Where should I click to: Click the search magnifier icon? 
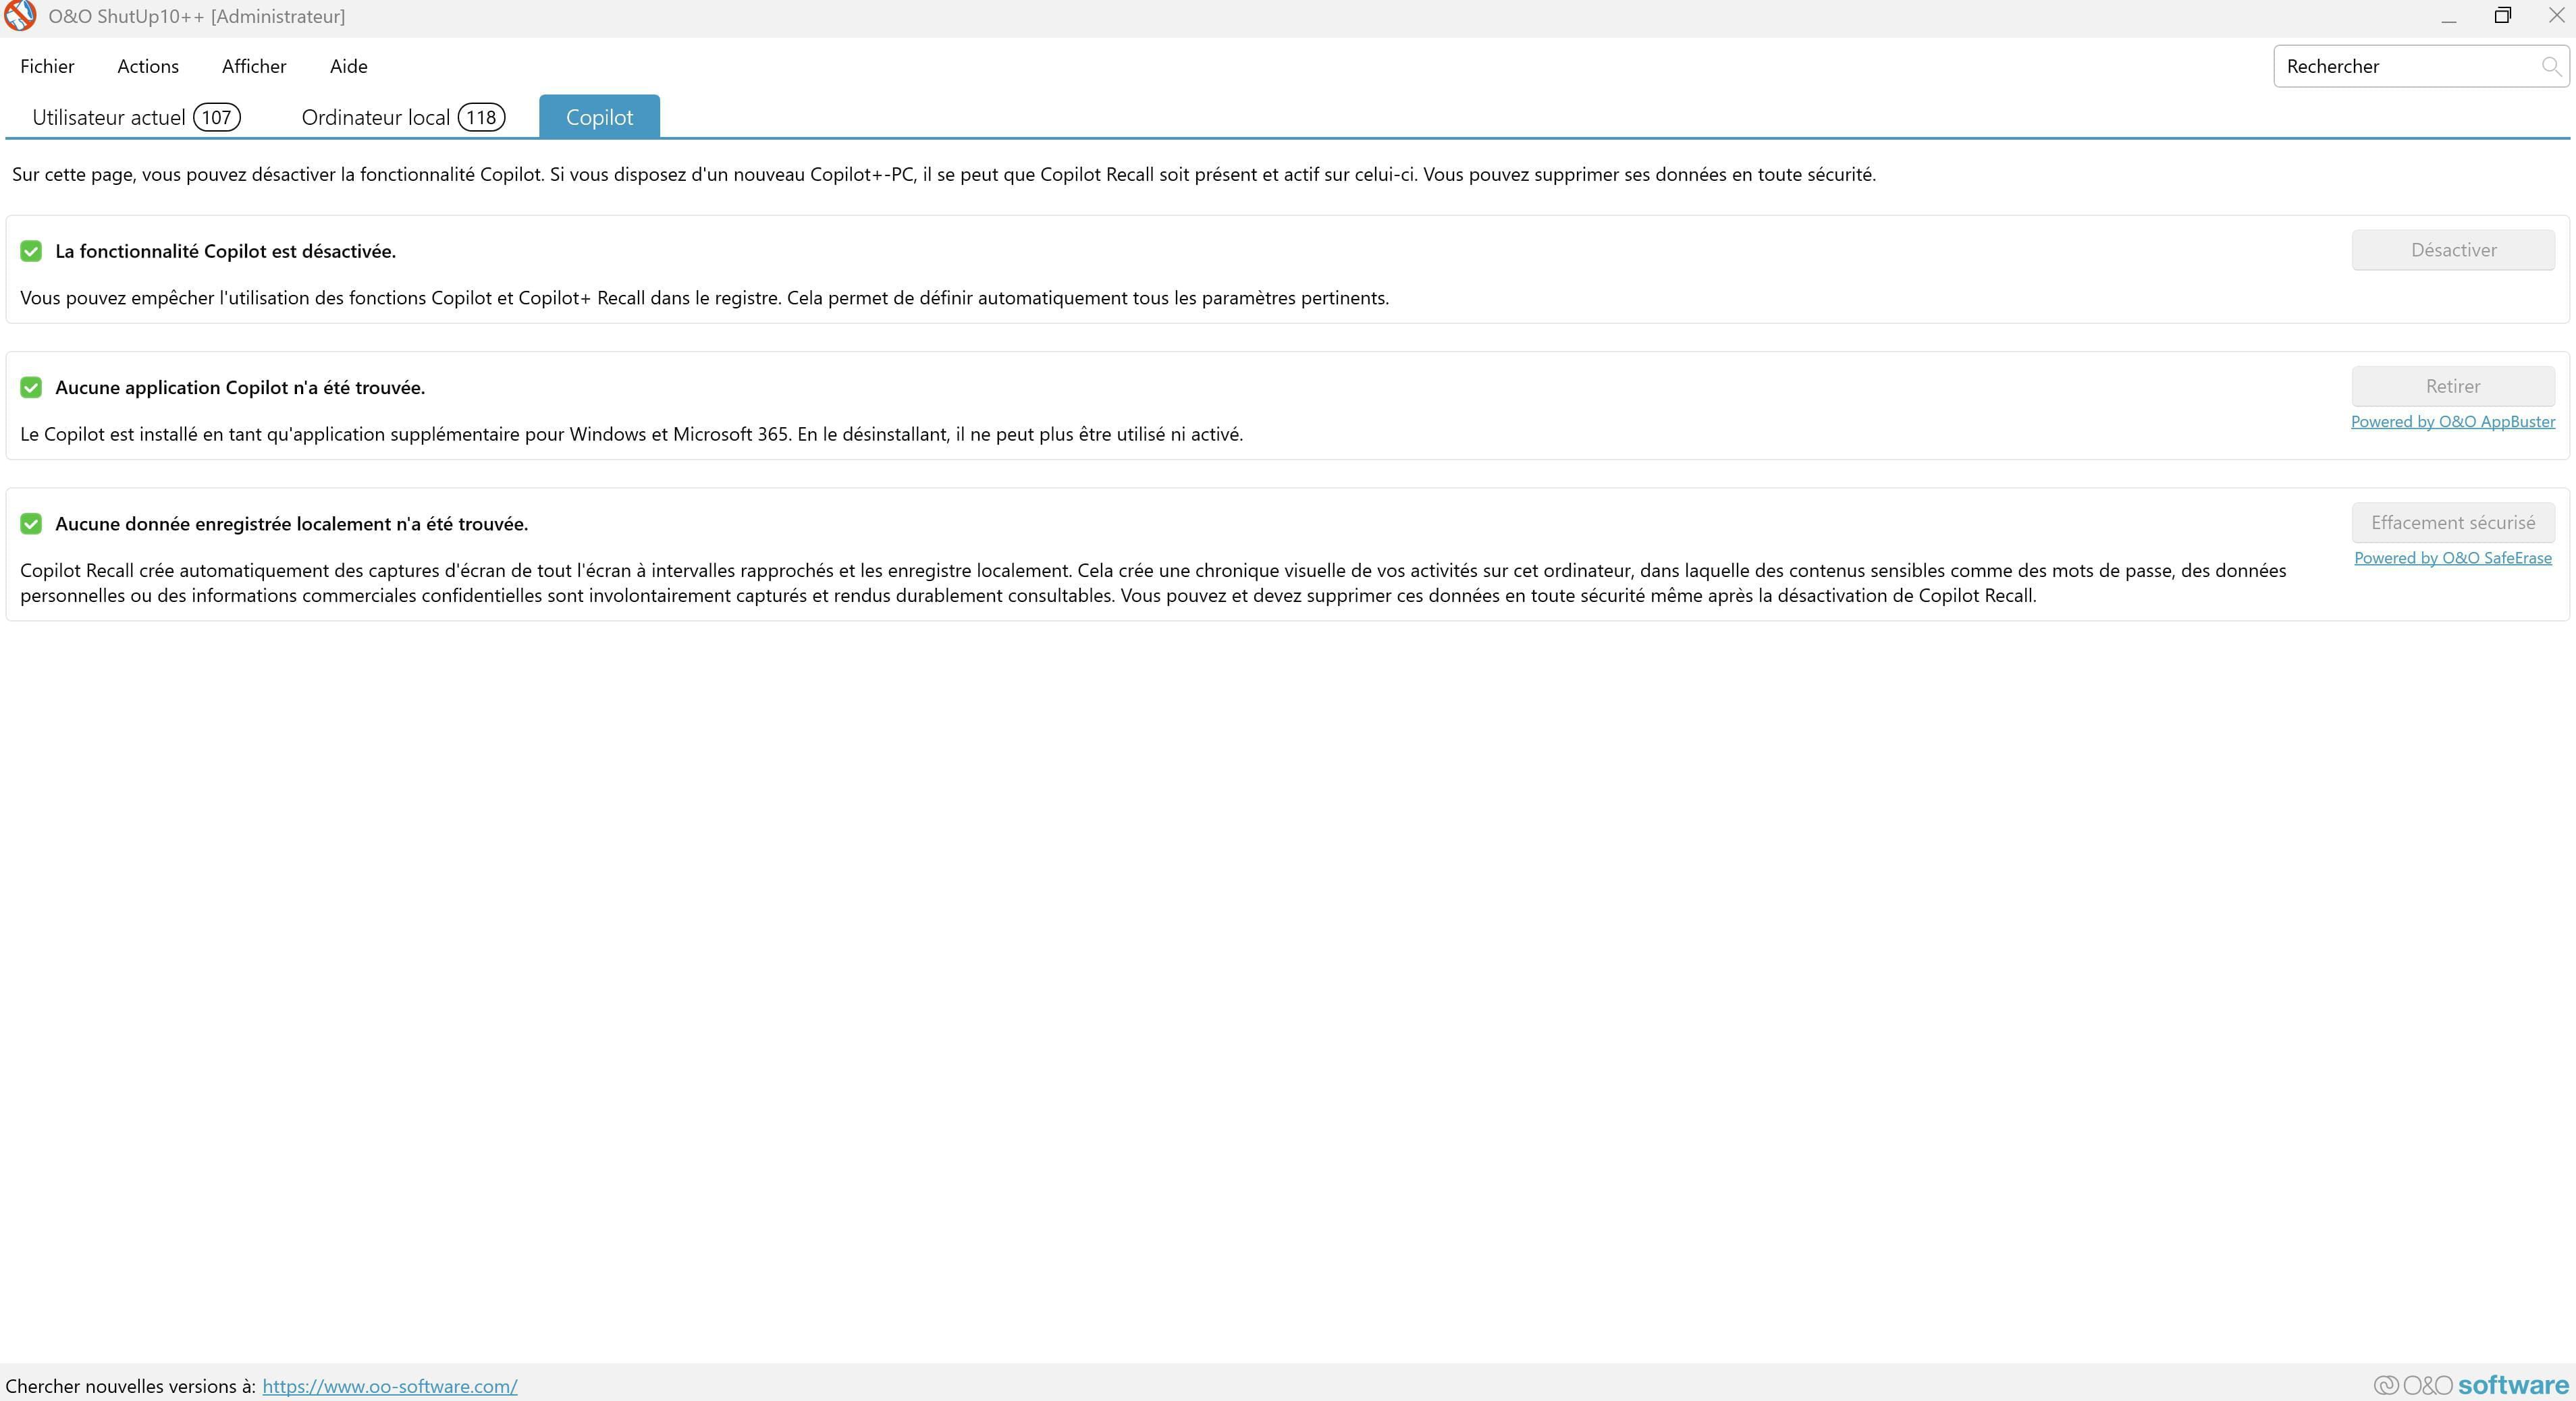[2550, 66]
